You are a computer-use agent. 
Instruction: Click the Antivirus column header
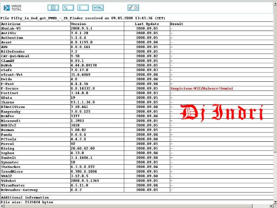click(11, 24)
